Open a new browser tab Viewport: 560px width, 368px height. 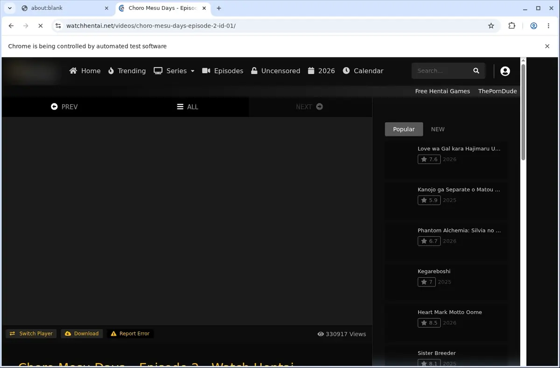coord(219,8)
